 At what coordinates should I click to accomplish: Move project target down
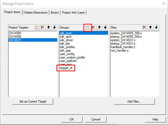point(54,27)
